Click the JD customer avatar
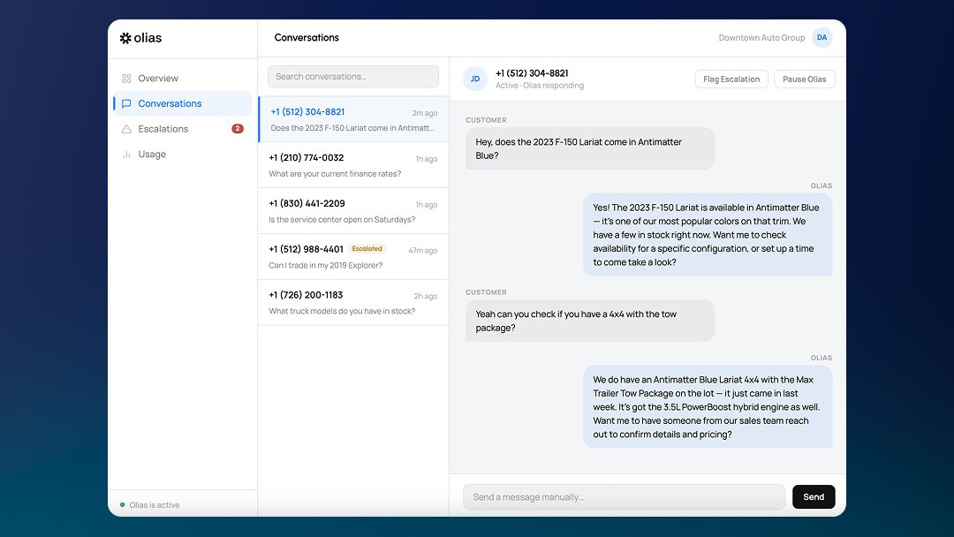This screenshot has height=537, width=954. 475,79
